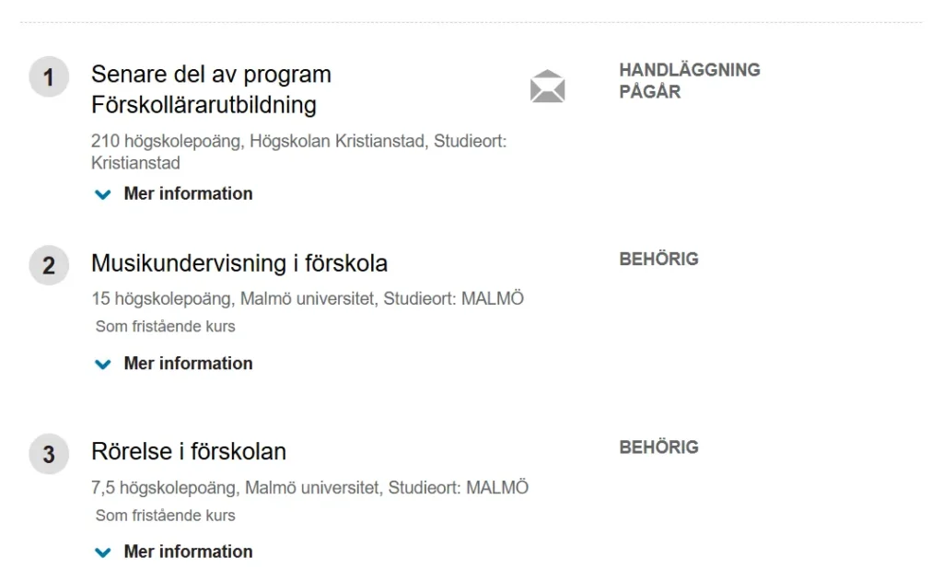943x569 pixels.
Task: Click the HANDLÄGGNING PÅGÅR status label
Action: click(690, 80)
